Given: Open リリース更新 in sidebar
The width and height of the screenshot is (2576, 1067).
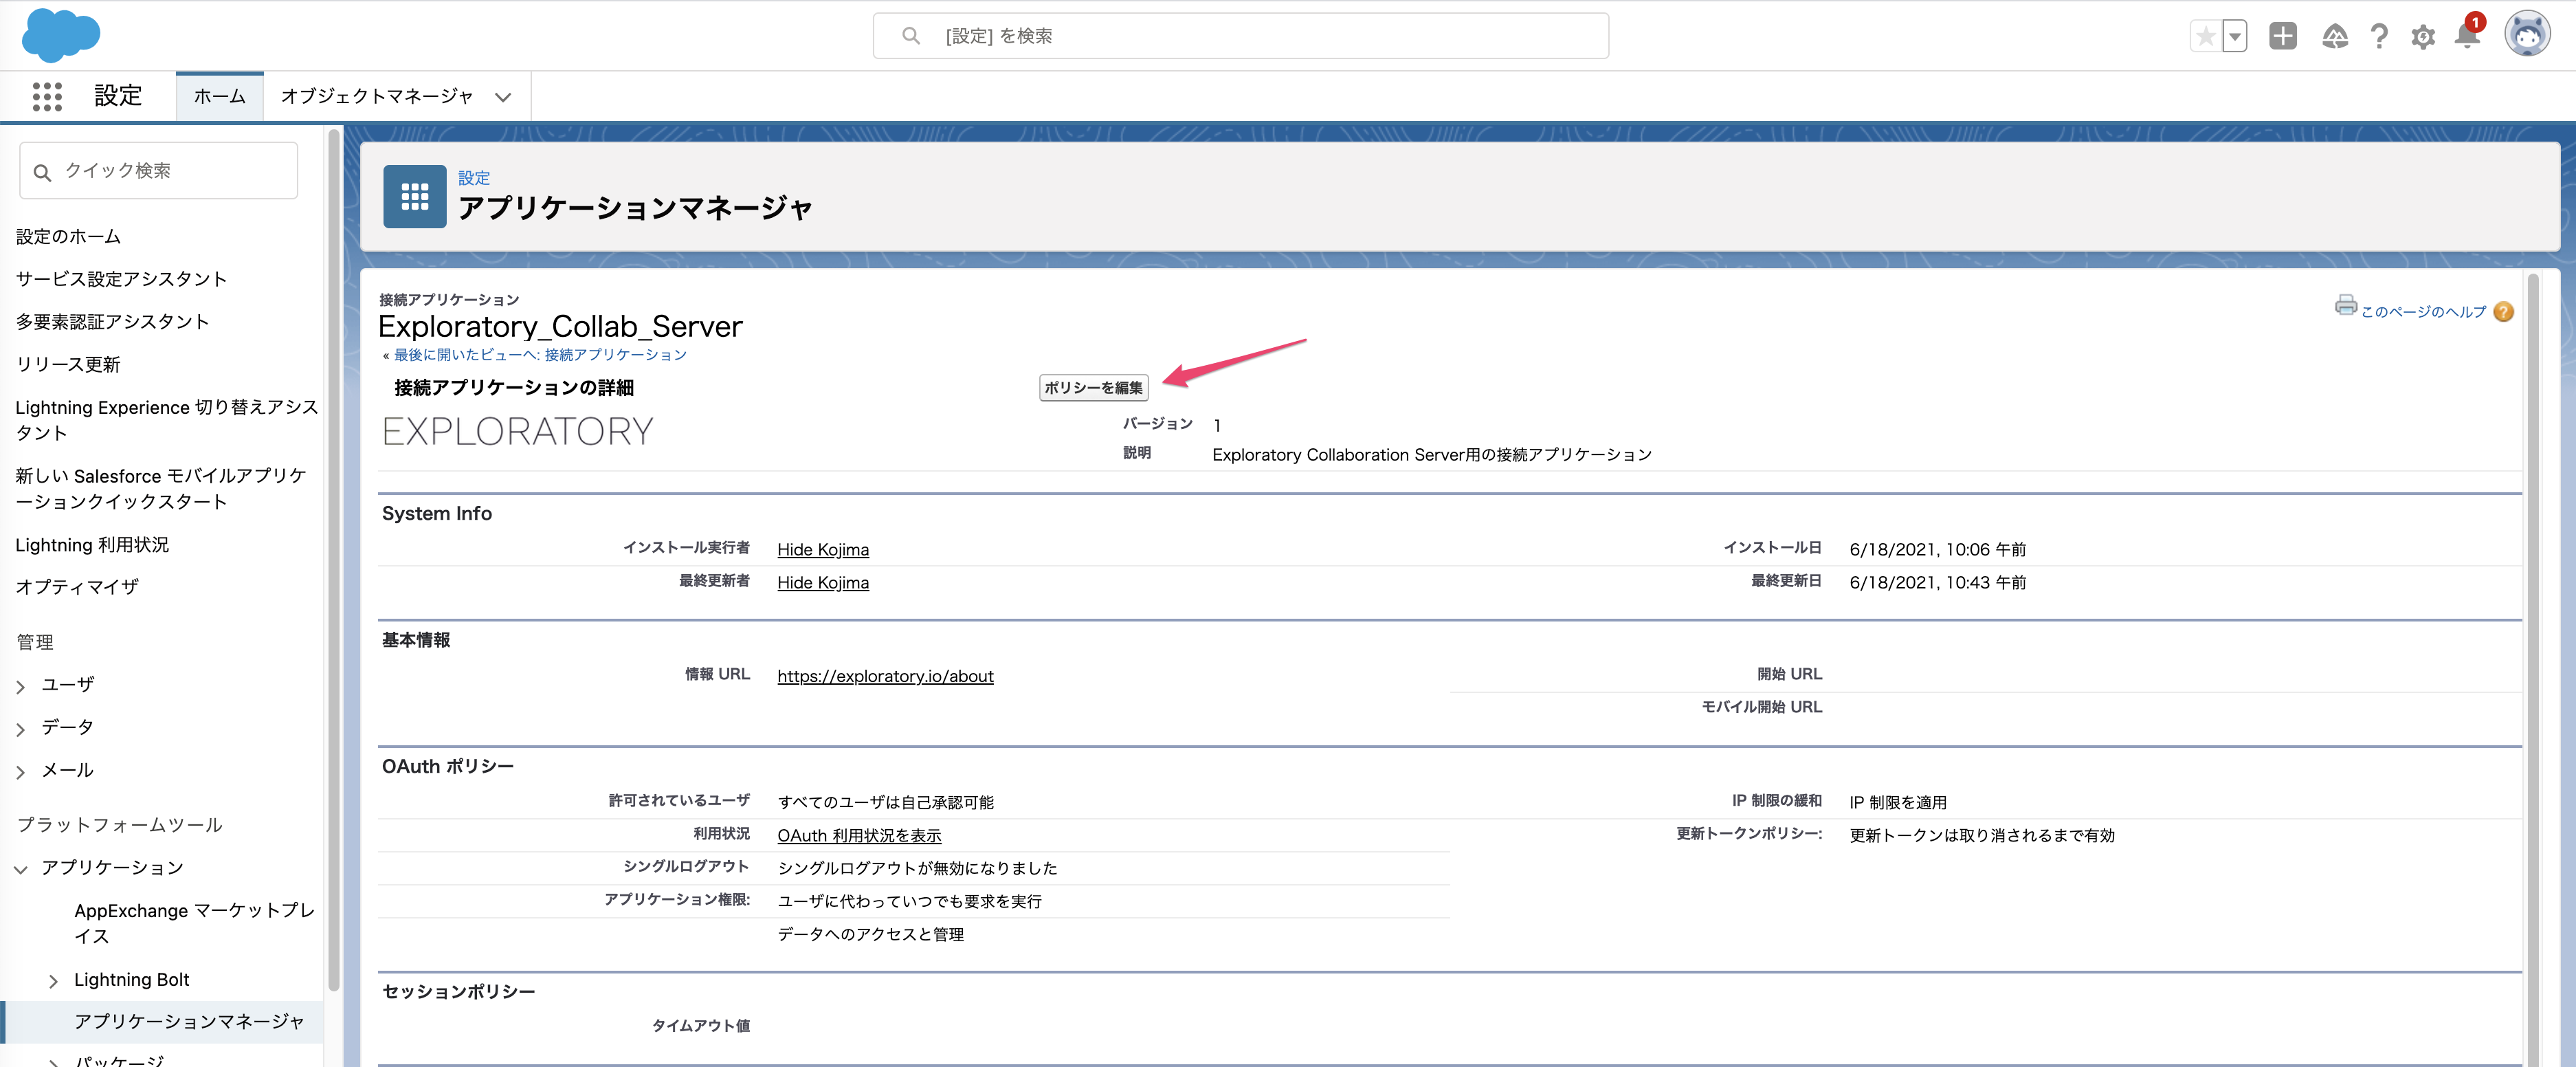Looking at the screenshot, I should [x=68, y=364].
